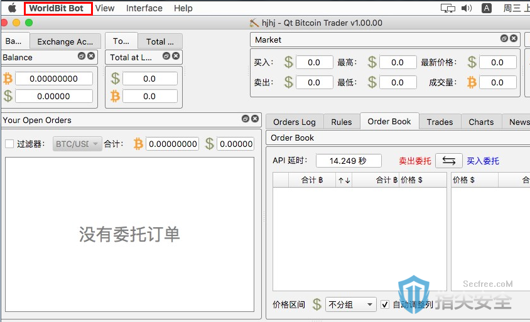This screenshot has width=530, height=322.
Task: Click the Bitcoin icon beside 成交量
Action: coord(472,82)
